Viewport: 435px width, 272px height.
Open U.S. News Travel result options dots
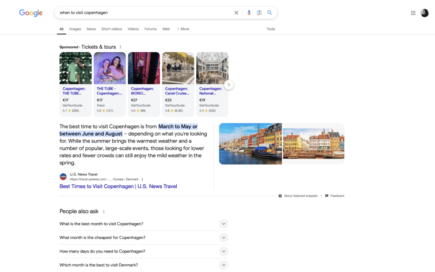click(x=142, y=179)
